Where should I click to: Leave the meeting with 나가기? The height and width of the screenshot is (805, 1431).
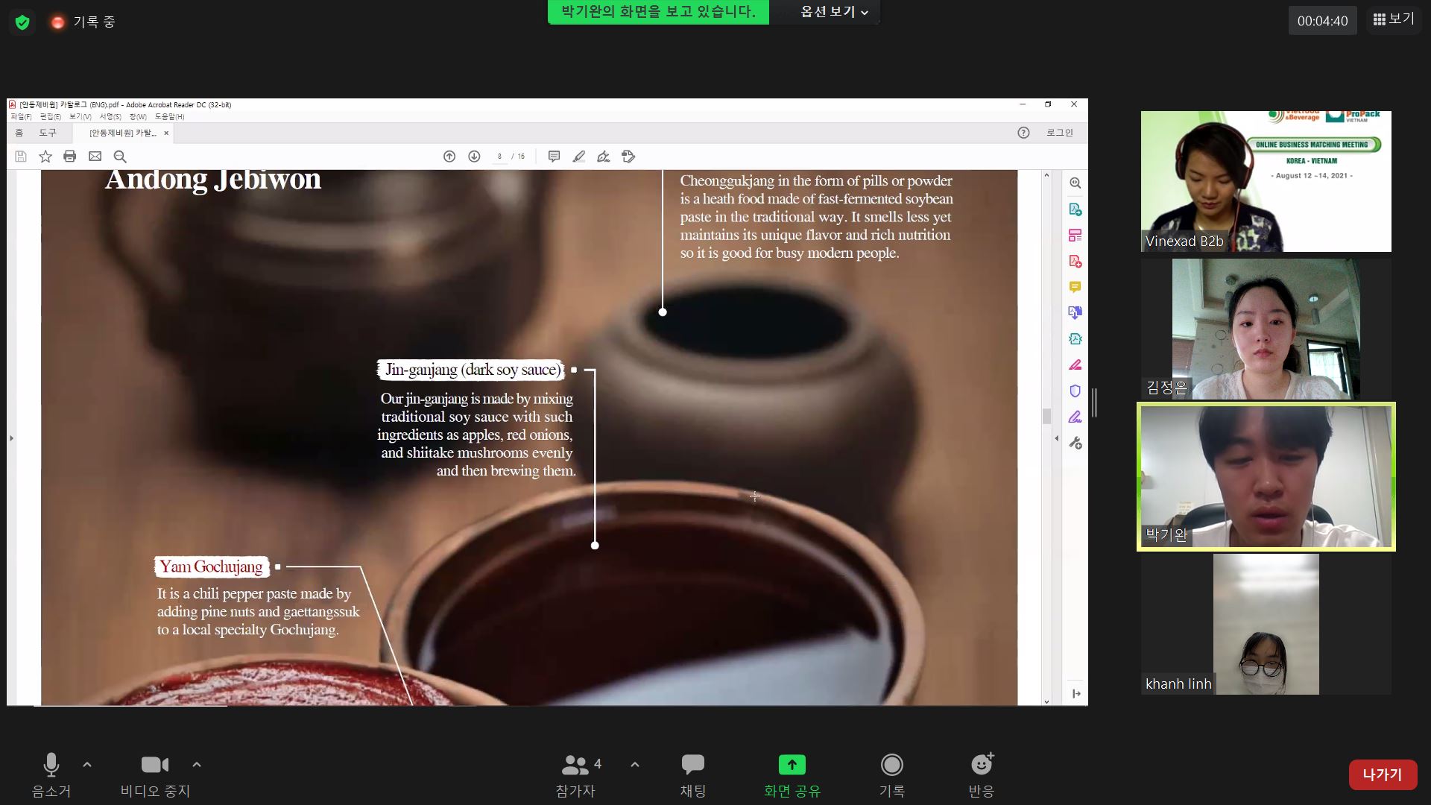coord(1383,774)
